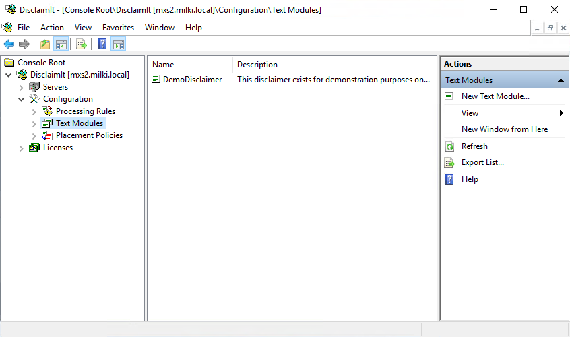Click the Placement Policies icon

[x=47, y=135]
